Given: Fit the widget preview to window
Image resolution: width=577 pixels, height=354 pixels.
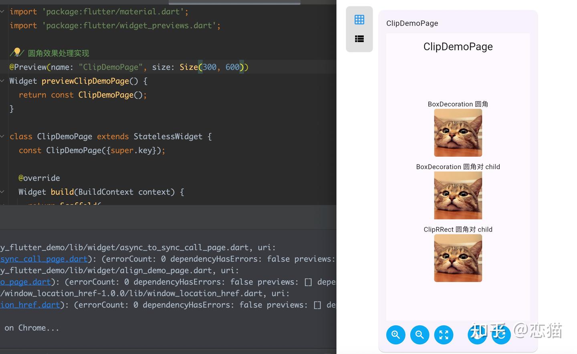Looking at the screenshot, I should [x=444, y=335].
